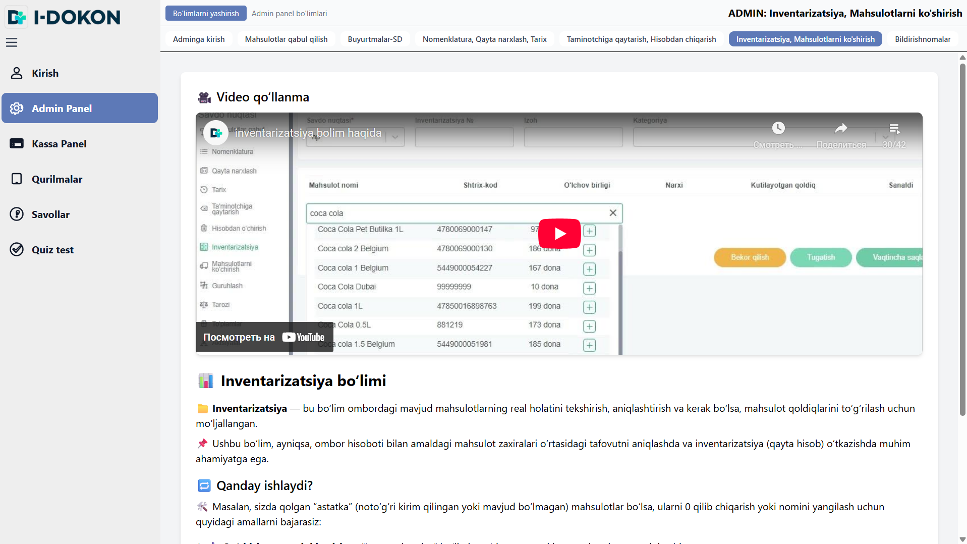Play the inventarizatsiya YouTube video
The width and height of the screenshot is (967, 544).
559,234
